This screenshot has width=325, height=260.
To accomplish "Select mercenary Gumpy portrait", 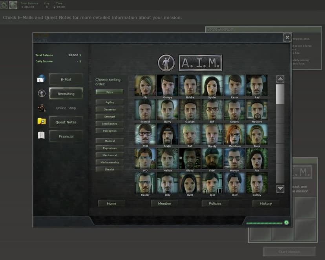I will coord(168,85).
